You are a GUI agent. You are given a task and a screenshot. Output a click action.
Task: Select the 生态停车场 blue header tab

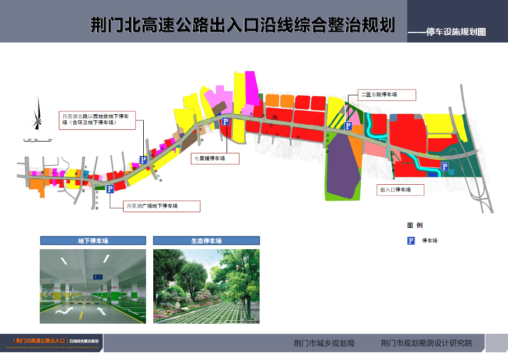point(206,241)
